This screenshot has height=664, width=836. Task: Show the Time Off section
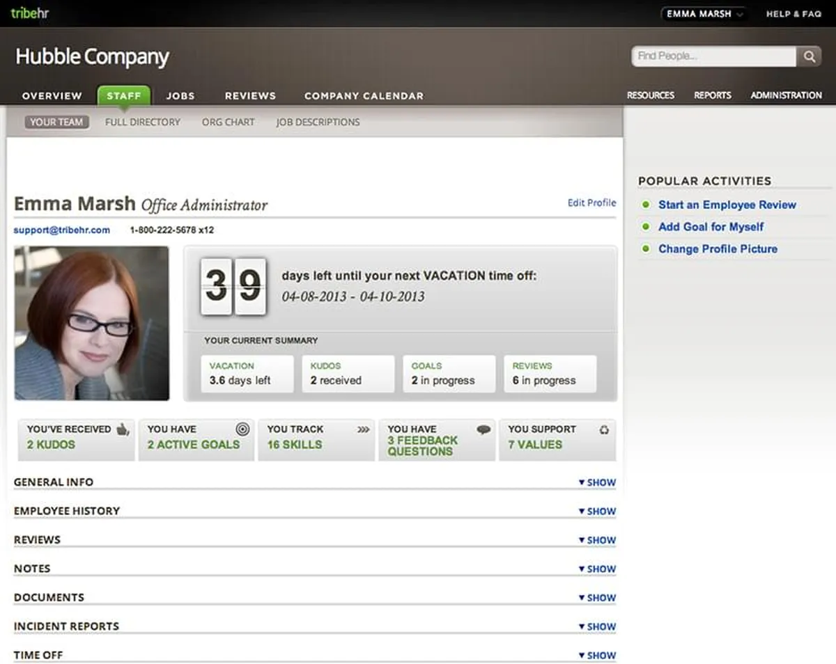tap(597, 655)
